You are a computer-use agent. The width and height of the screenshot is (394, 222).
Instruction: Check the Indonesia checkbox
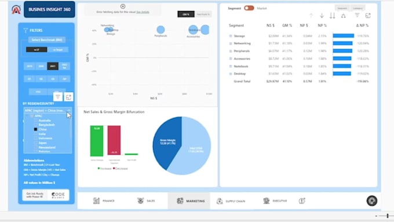(x=36, y=138)
